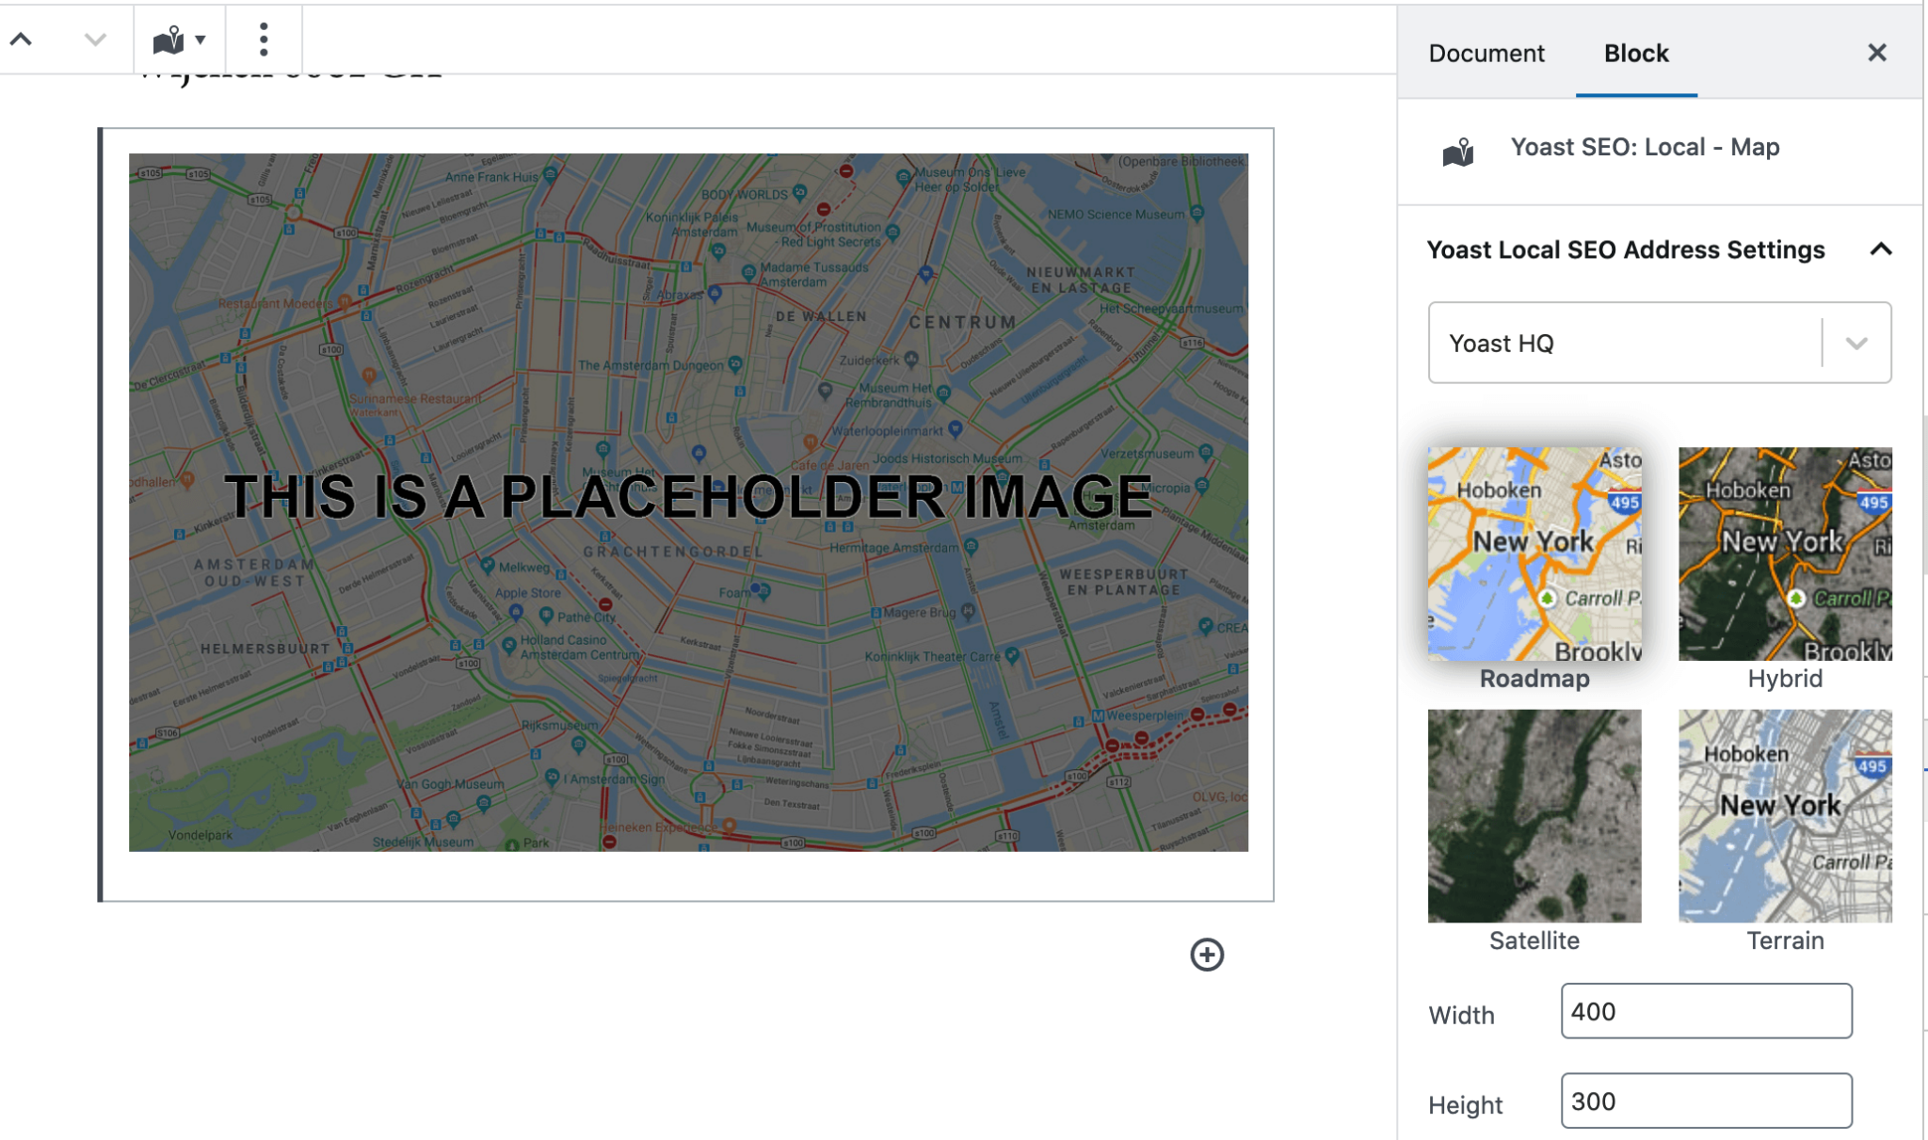Expand the location selector chevron

(1856, 343)
